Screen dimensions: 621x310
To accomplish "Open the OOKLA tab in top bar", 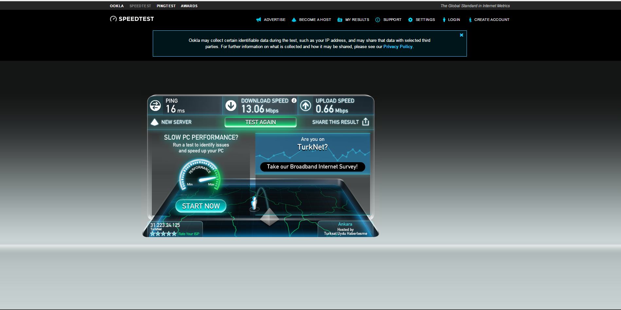I will pos(117,6).
